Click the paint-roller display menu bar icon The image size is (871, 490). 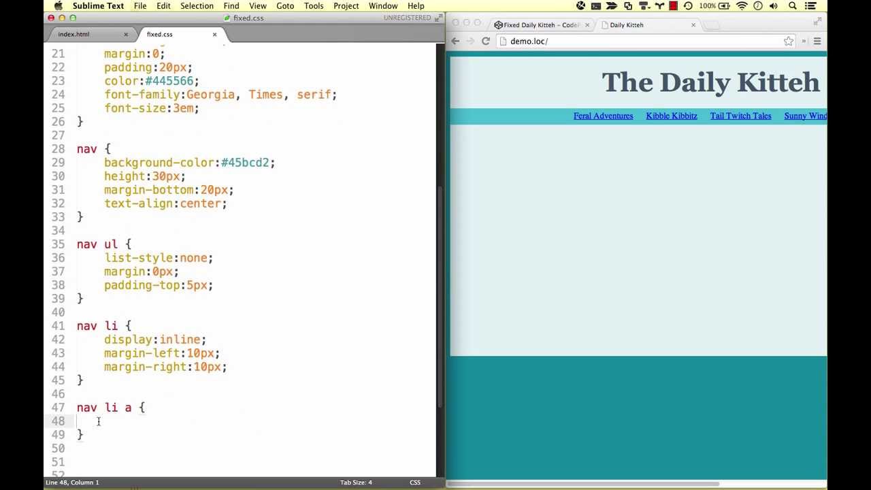[x=643, y=6]
